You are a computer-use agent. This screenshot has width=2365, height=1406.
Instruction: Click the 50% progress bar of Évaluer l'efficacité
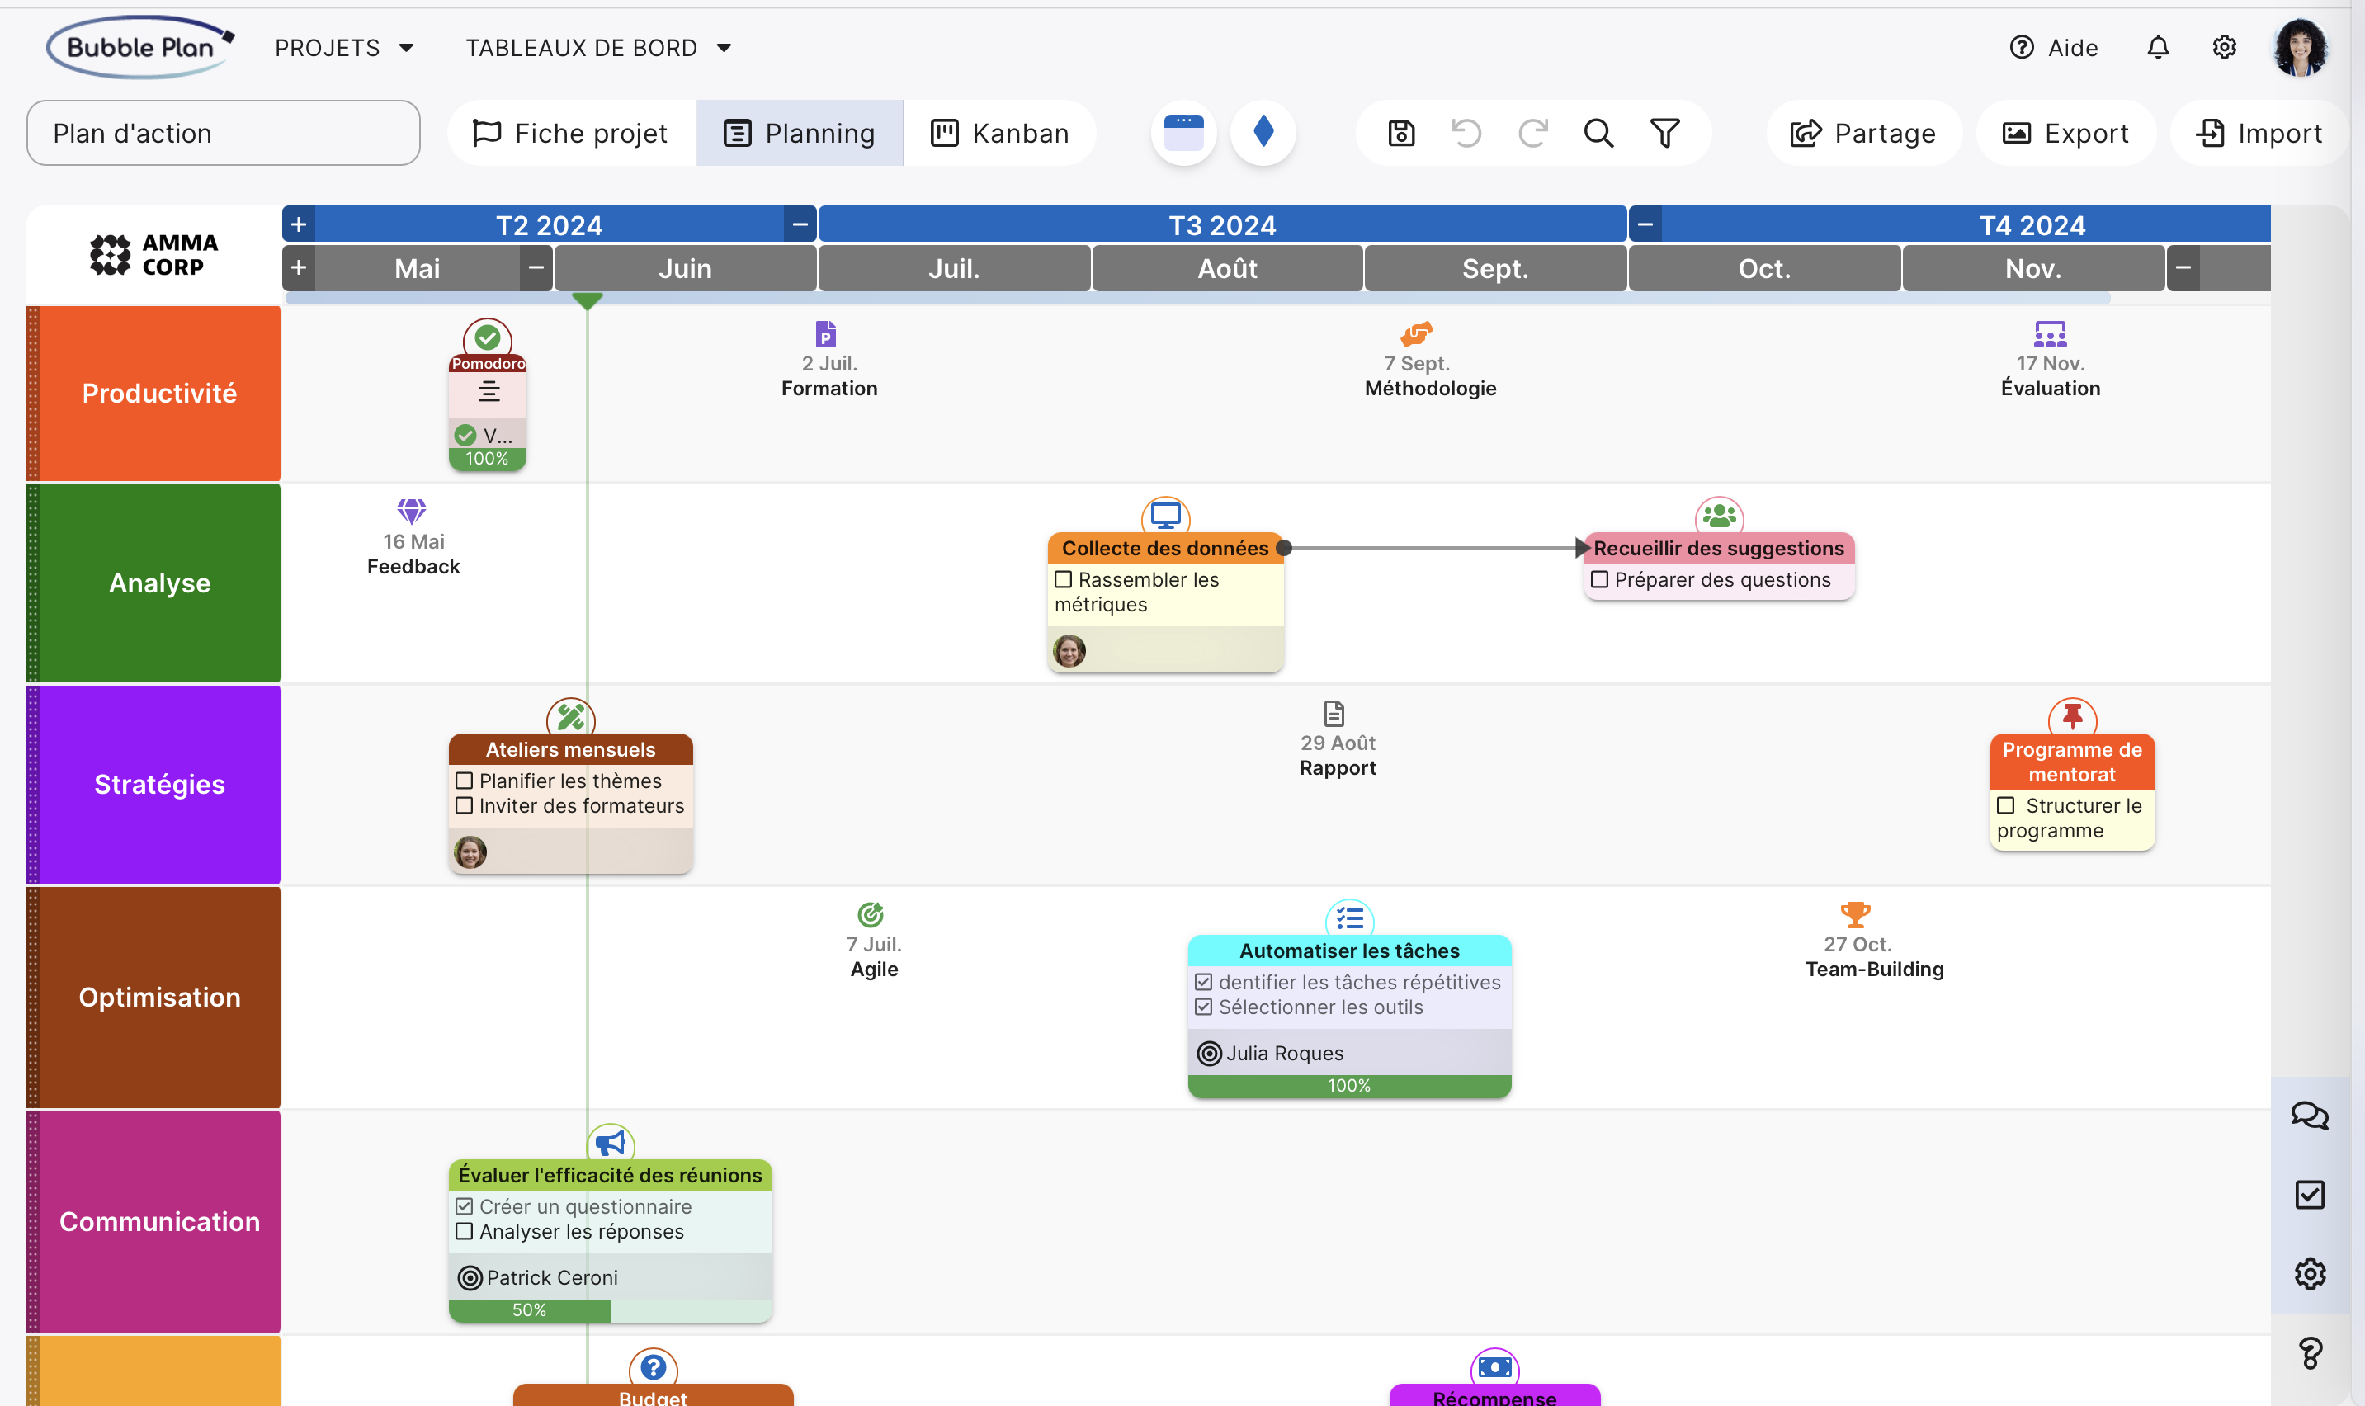(x=610, y=1310)
